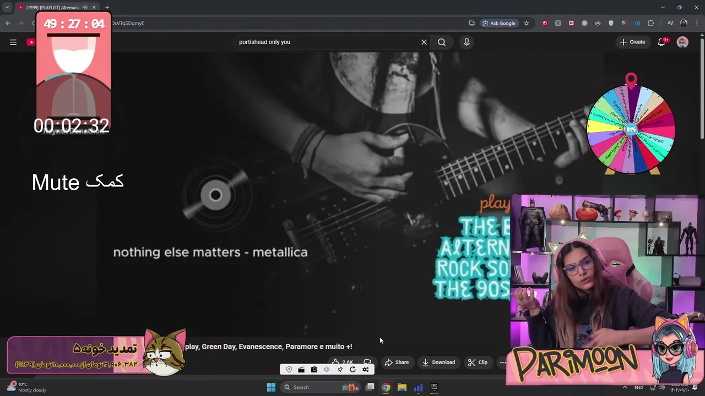
Task: Show hidden system tray icons chevron
Action: [625, 387]
